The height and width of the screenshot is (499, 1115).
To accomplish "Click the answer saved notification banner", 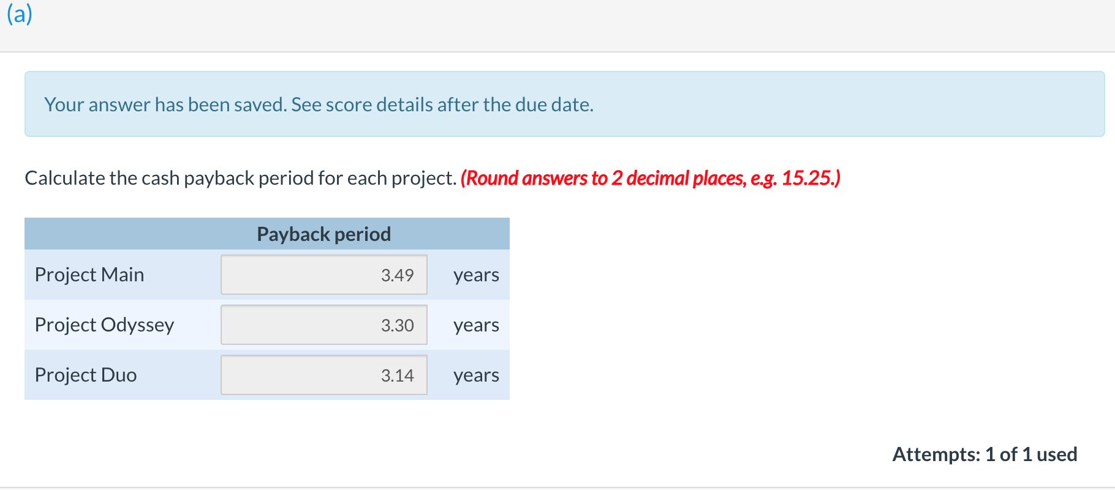I will (x=557, y=104).
